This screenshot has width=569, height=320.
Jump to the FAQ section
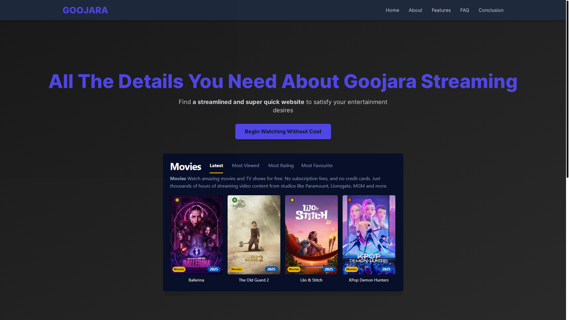click(x=464, y=10)
